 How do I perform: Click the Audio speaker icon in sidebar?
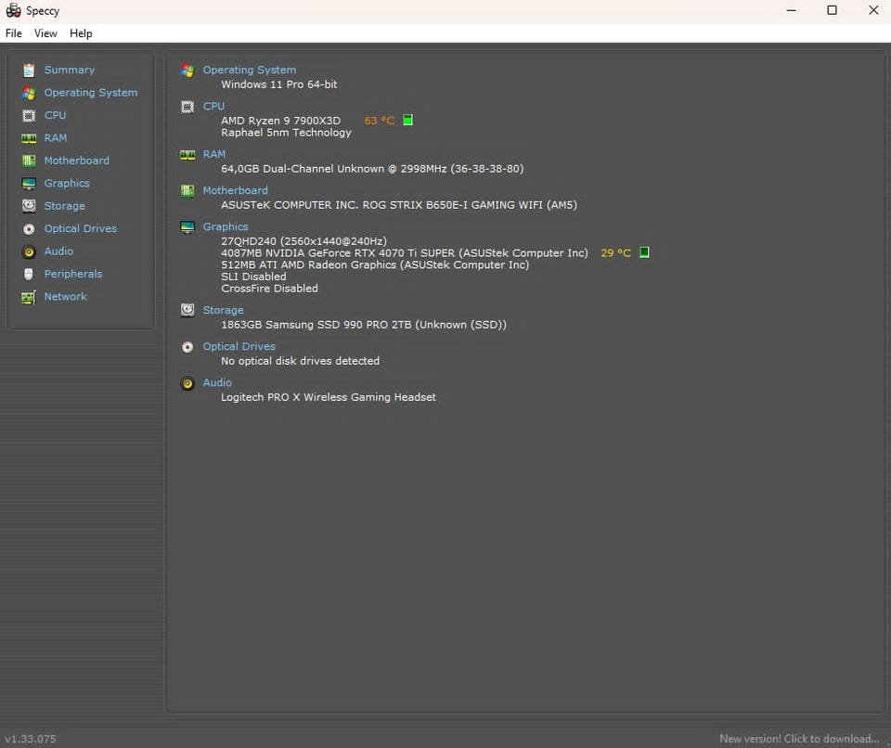point(29,251)
